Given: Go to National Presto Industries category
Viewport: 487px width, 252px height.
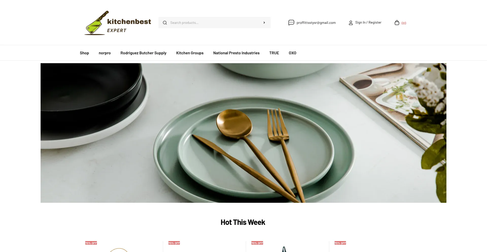Looking at the screenshot, I should pyautogui.click(x=236, y=53).
